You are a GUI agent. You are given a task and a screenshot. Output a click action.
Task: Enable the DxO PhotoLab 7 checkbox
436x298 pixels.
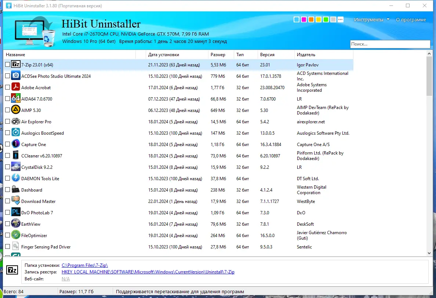tap(7, 212)
